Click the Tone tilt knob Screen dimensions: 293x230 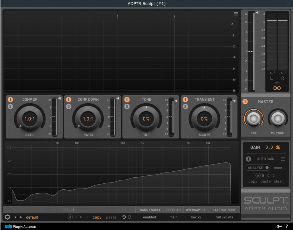[146, 119]
